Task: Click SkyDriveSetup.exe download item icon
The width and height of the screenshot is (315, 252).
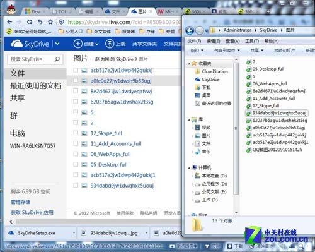Action: tap(11, 233)
